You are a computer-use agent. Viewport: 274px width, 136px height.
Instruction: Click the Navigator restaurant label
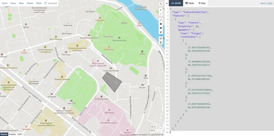[x=26, y=129]
